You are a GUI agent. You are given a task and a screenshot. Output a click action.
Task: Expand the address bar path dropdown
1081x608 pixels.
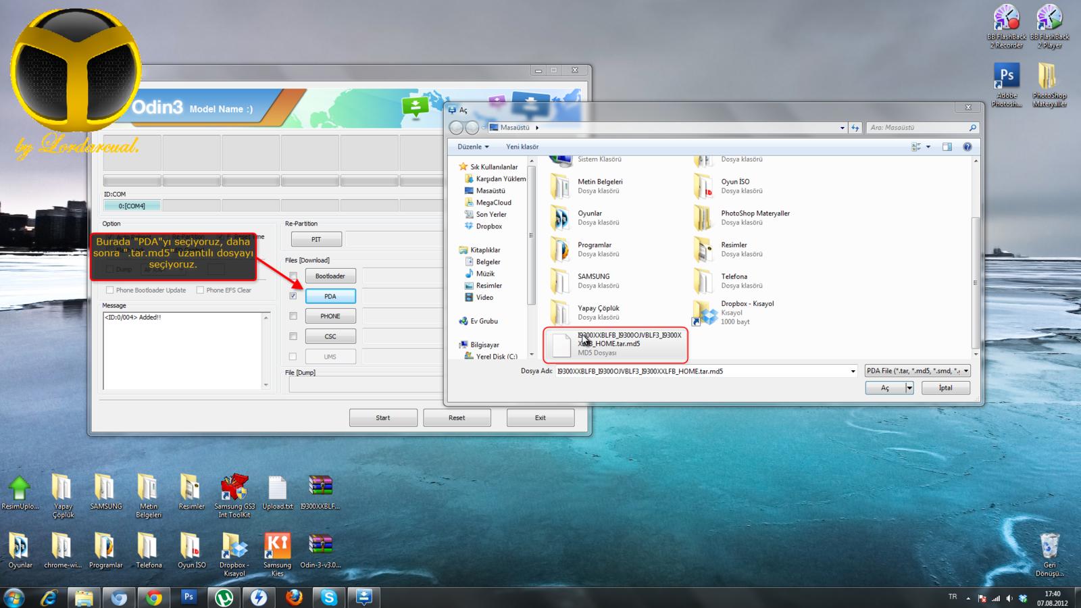click(x=843, y=127)
